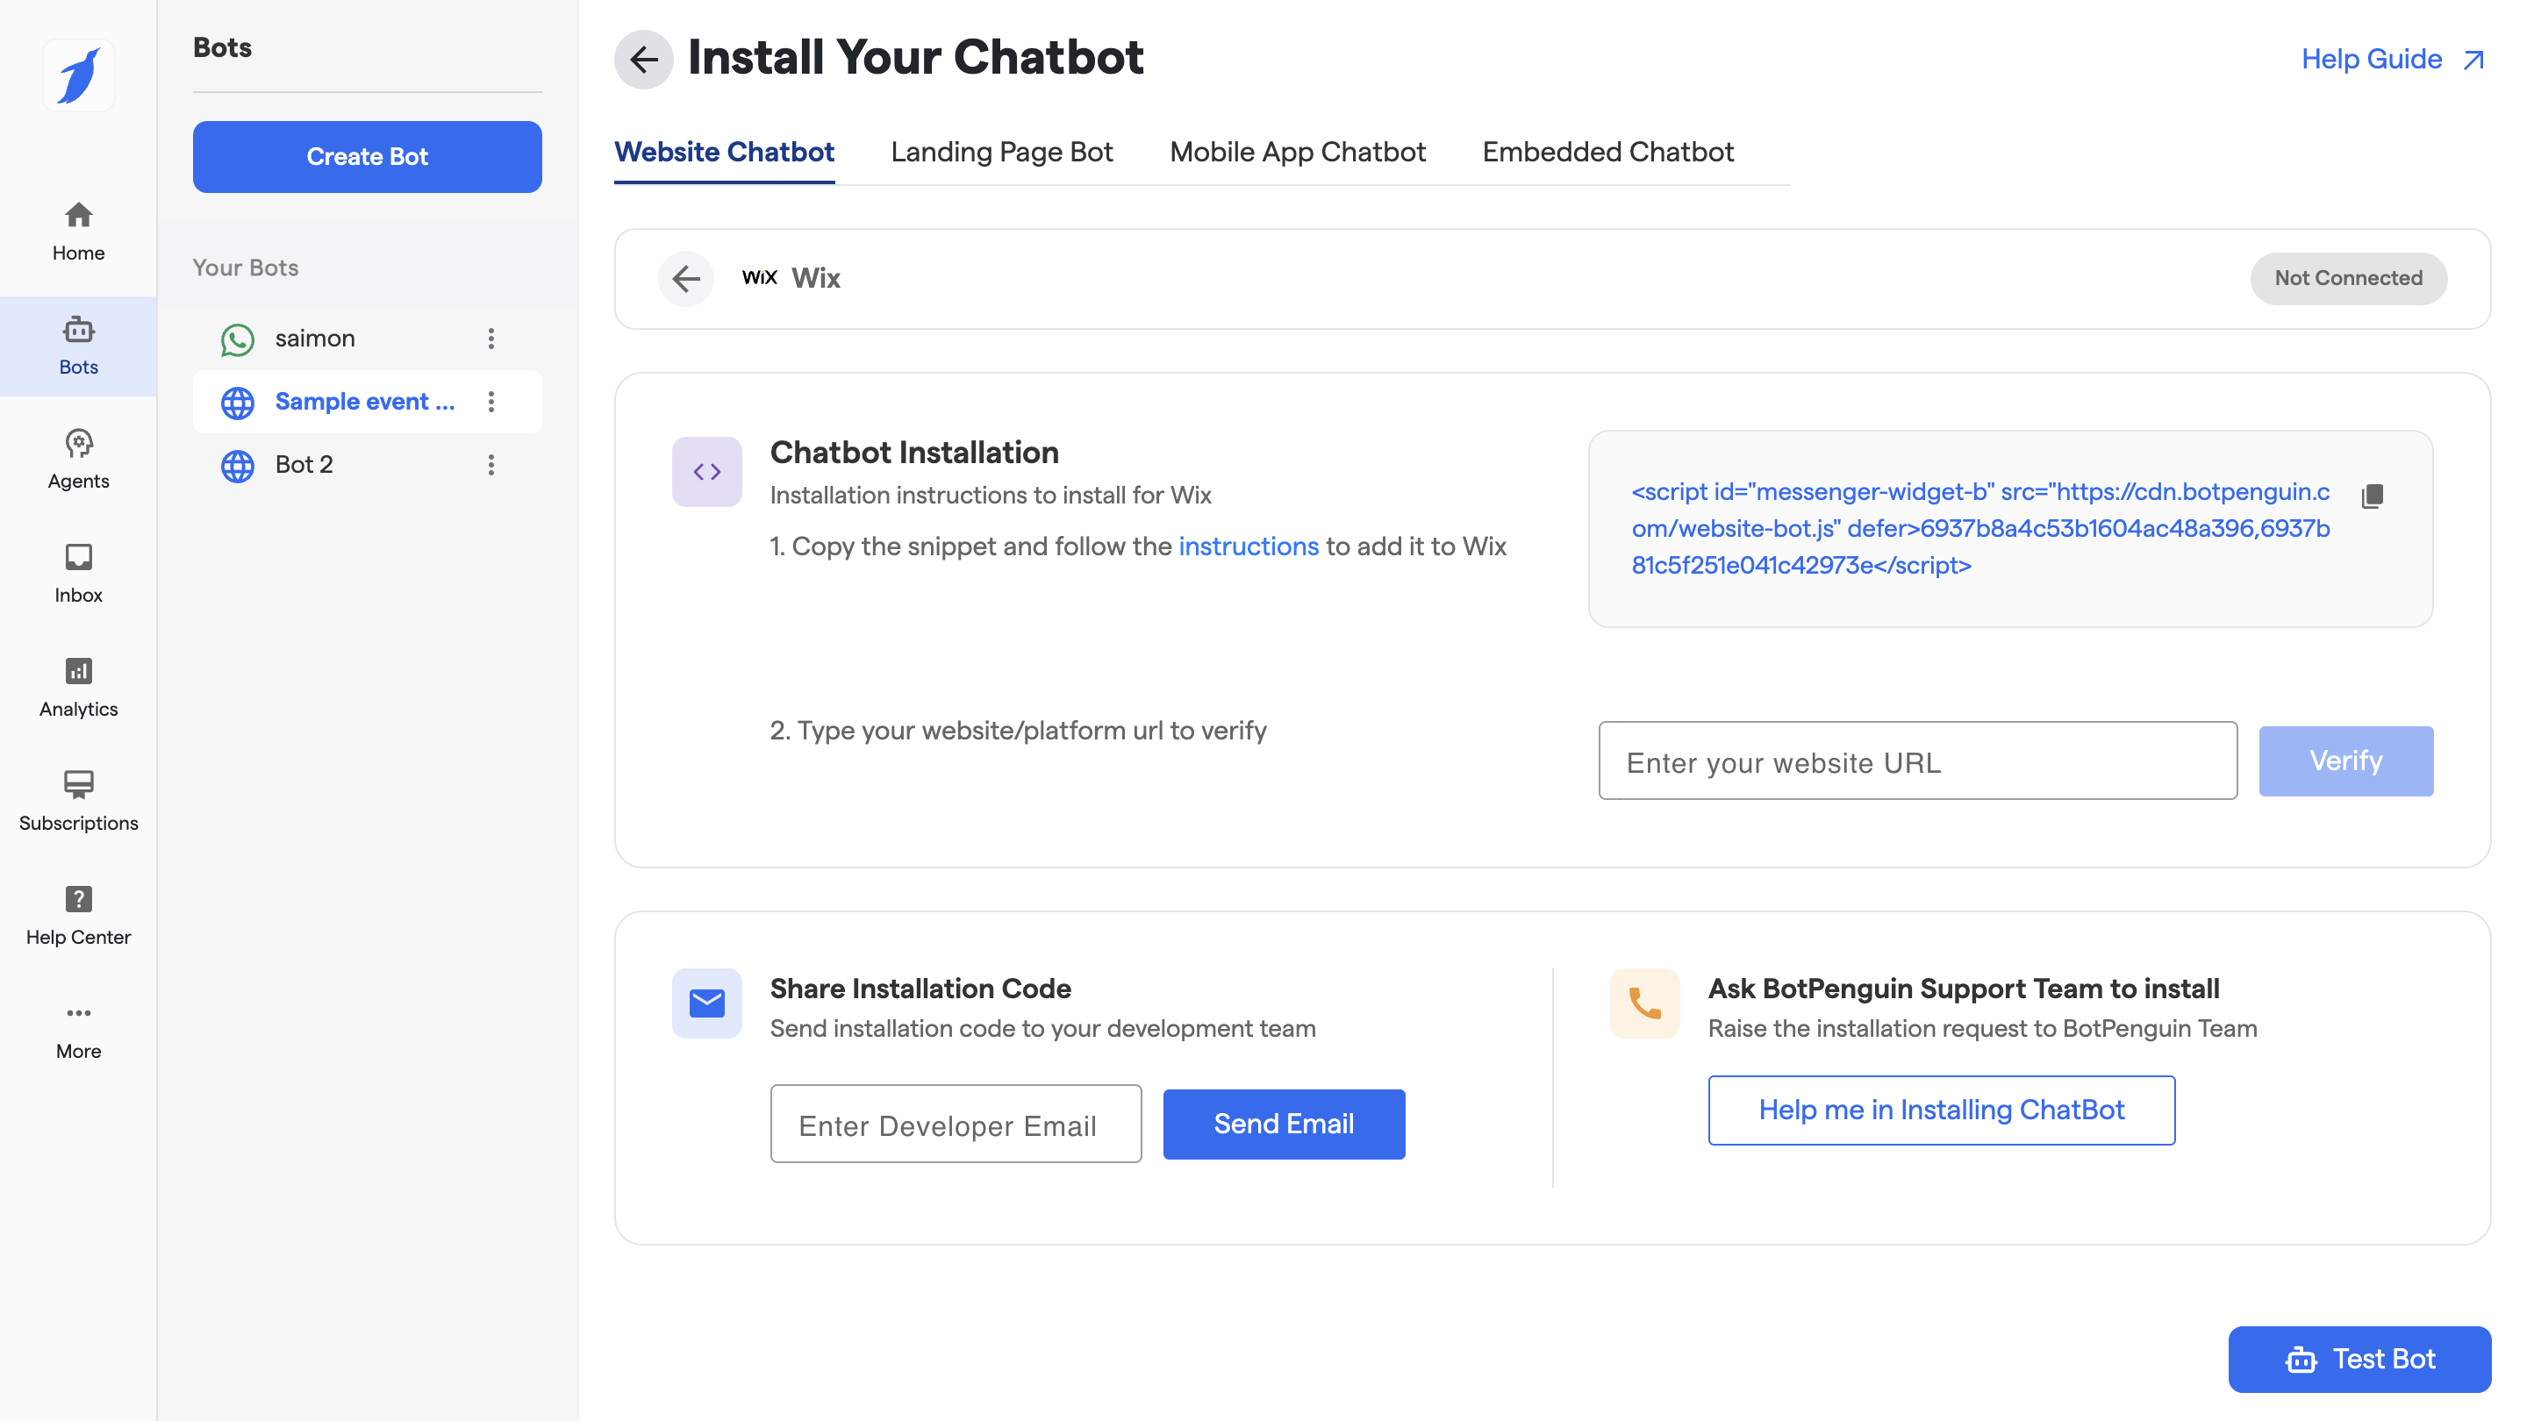The height and width of the screenshot is (1421, 2527).
Task: Click the back arrow beside Install Your Chatbot
Action: (642, 59)
